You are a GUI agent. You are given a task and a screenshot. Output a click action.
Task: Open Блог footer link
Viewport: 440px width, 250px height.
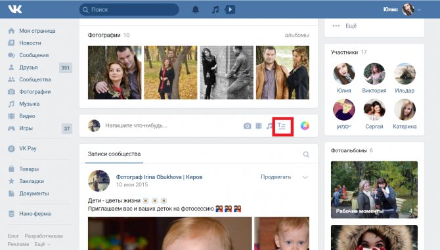click(x=13, y=236)
